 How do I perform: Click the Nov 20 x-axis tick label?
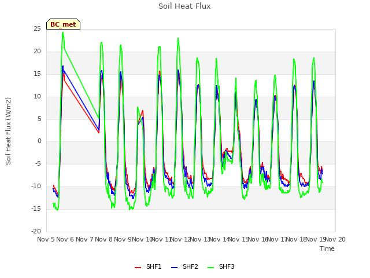(x=335, y=239)
